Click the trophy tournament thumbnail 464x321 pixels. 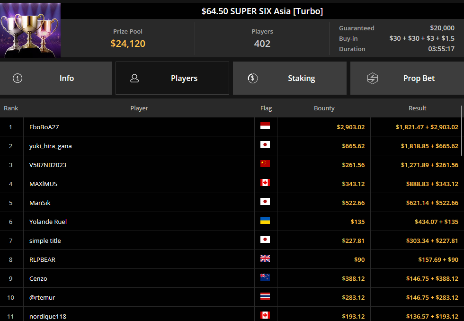[x=30, y=30]
